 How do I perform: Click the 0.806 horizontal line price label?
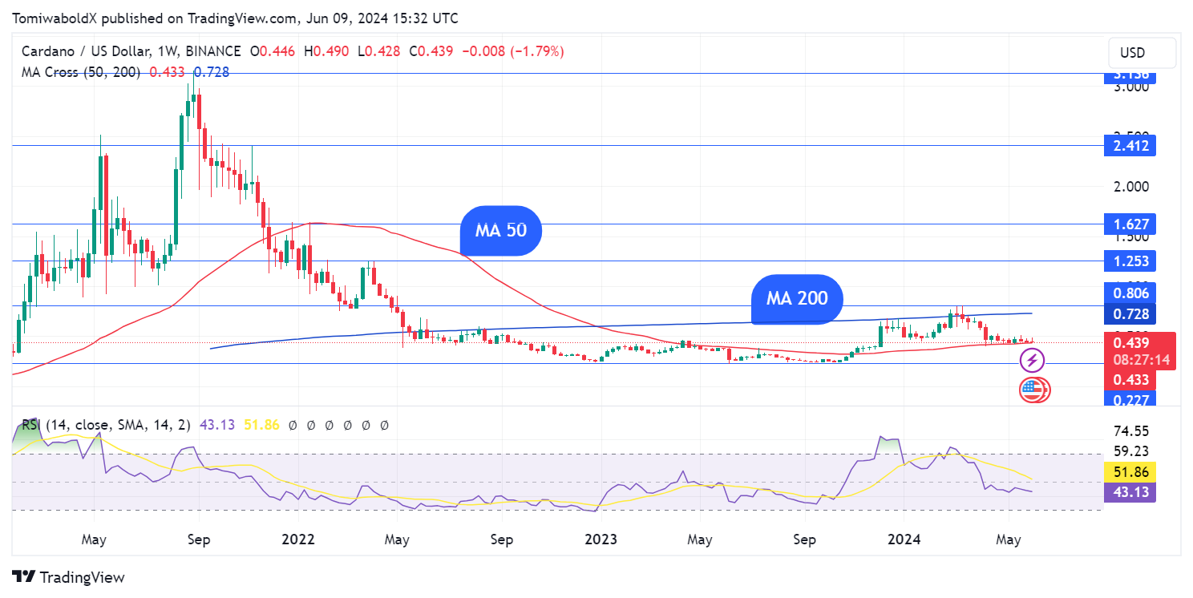click(1131, 294)
